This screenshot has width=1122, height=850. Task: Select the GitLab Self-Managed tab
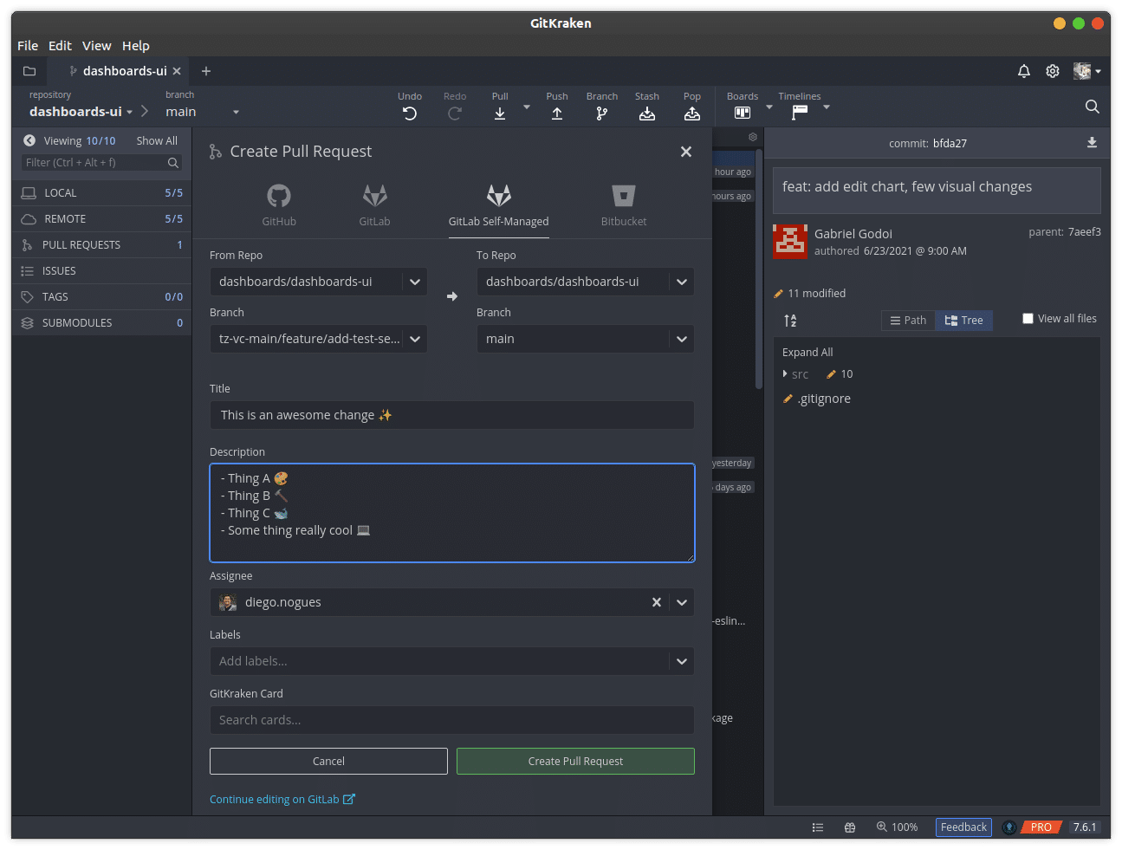tap(498, 204)
